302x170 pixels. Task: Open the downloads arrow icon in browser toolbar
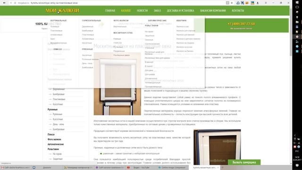(258, 3)
